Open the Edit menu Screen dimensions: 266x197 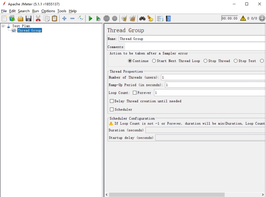coord(12,11)
